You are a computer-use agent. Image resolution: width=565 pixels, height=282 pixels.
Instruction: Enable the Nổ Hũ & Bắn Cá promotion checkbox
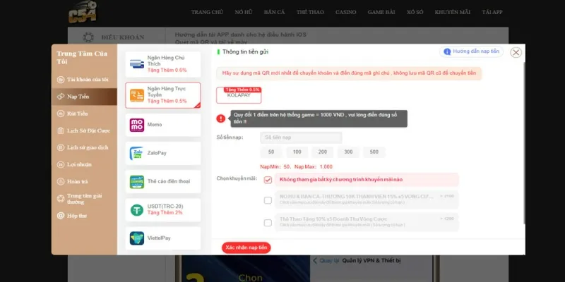[268, 200]
